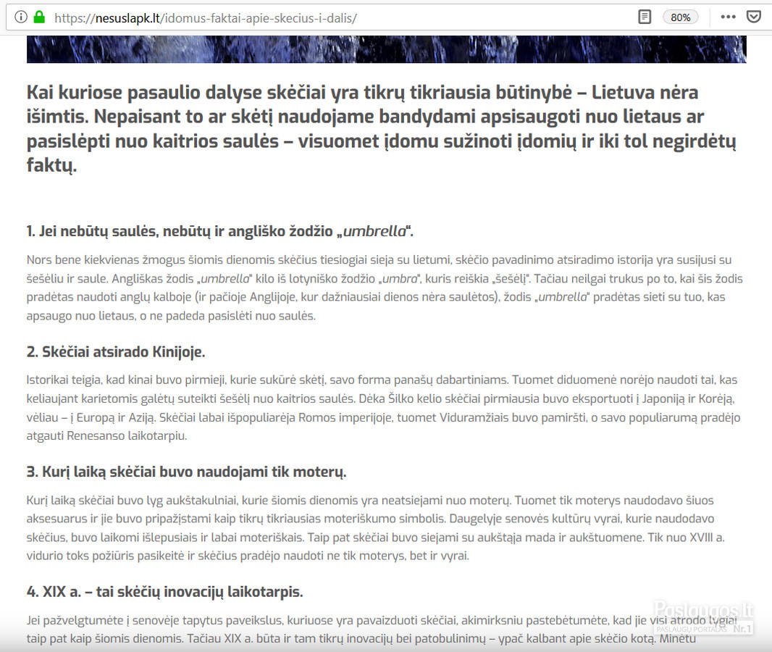Screen dimensions: 772x652
Task: Click paragraph starting 'Kurį laiką skėčiai buvo lyg'
Action: pyautogui.click(x=376, y=528)
